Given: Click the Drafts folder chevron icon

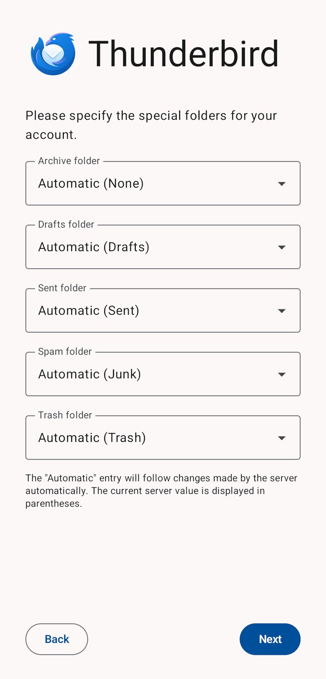Looking at the screenshot, I should pos(282,248).
